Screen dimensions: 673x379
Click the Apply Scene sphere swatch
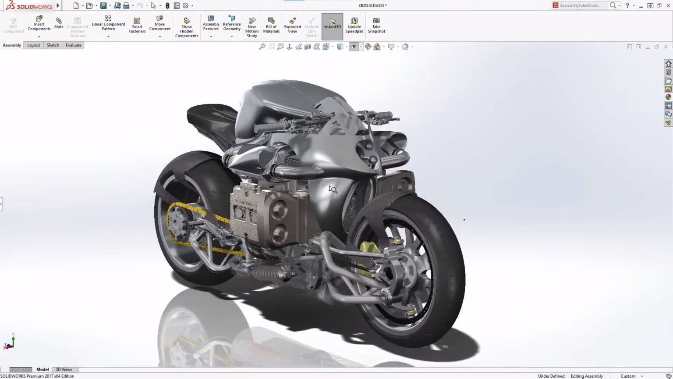(x=376, y=46)
